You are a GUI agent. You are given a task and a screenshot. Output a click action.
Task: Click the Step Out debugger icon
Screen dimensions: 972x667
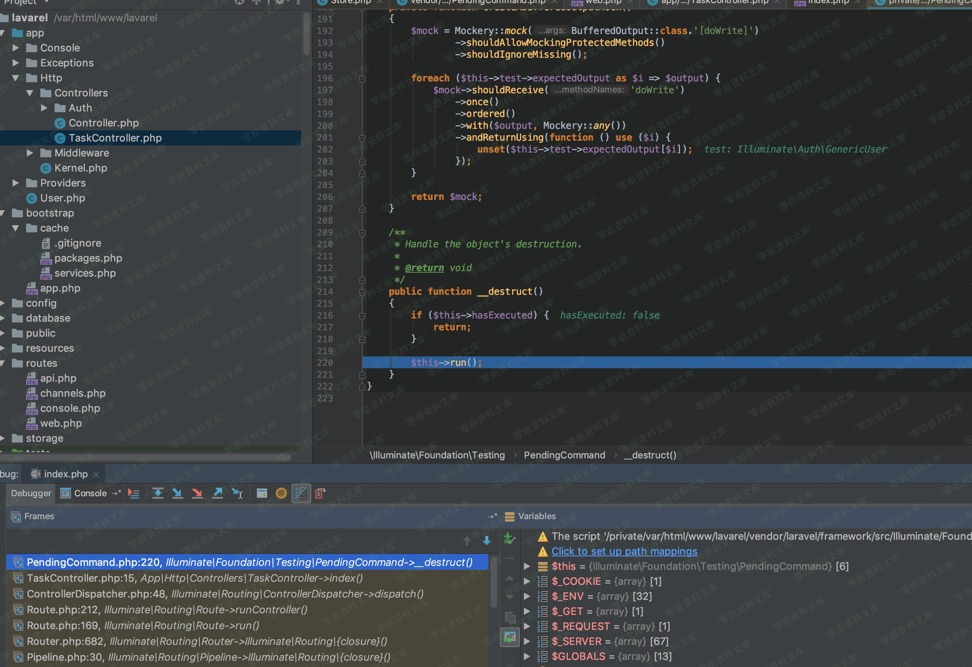(x=217, y=494)
